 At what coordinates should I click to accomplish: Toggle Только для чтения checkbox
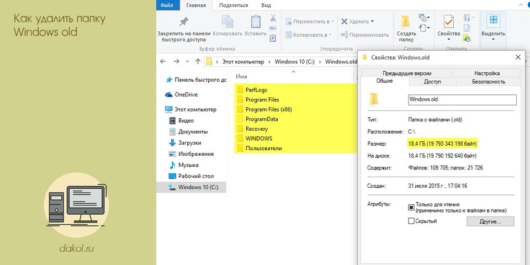pyautogui.click(x=411, y=207)
